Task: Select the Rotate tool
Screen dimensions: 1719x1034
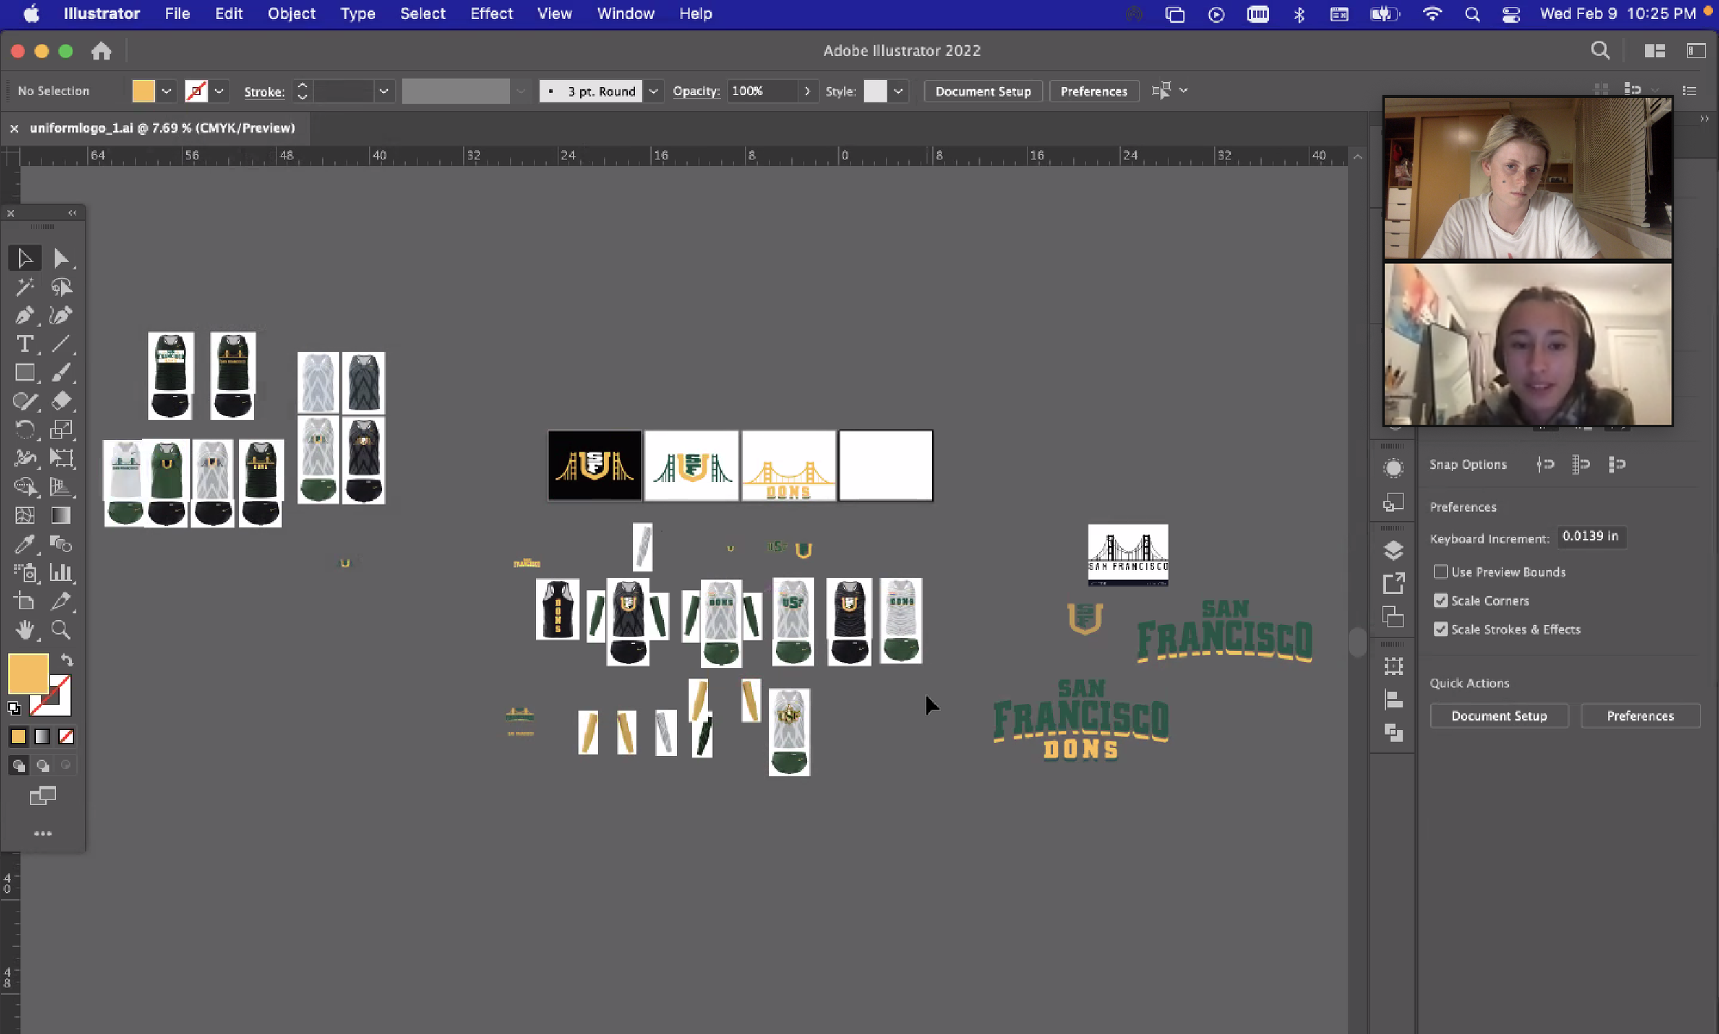Action: point(25,430)
